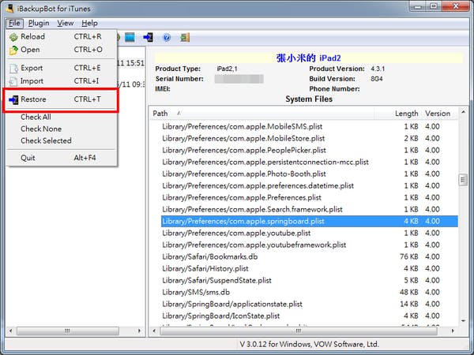474x355 pixels.
Task: Click file list horizontal scroll left arrow
Action: pos(154,331)
